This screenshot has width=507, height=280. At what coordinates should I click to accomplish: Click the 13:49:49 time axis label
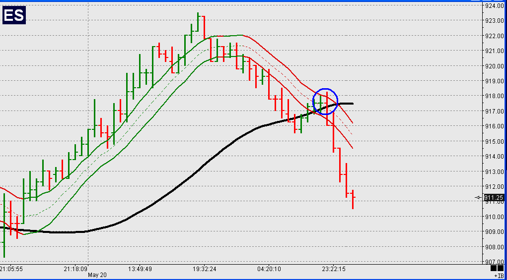click(140, 269)
